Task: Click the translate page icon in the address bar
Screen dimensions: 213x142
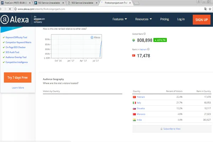Action: 206,9
